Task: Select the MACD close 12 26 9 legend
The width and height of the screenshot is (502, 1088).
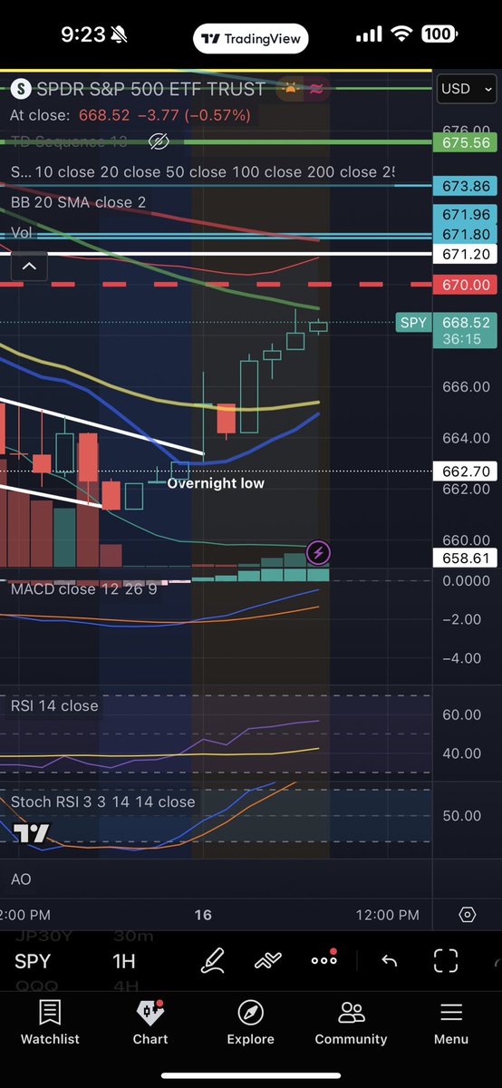Action: click(x=83, y=589)
